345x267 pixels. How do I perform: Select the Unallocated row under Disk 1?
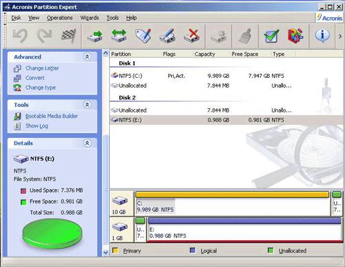226,86
